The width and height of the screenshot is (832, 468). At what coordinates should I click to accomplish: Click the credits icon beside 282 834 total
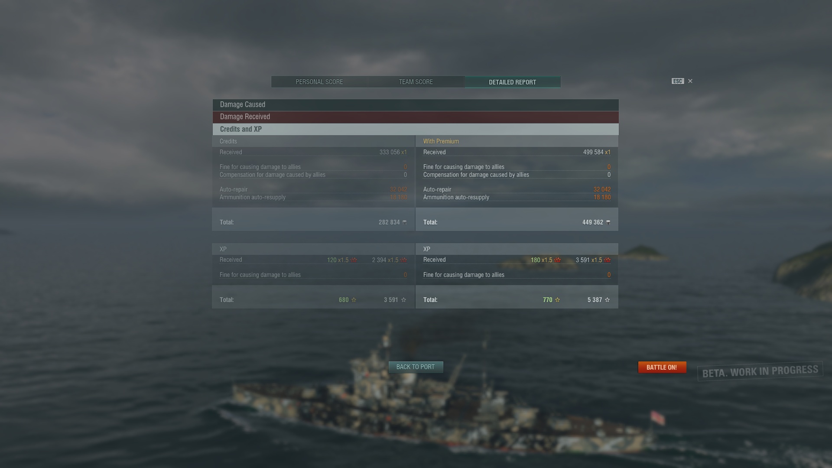(405, 222)
